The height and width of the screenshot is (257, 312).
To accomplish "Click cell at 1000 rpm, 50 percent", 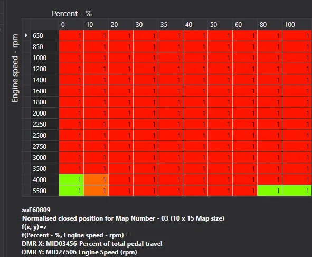I will tap(220, 58).
